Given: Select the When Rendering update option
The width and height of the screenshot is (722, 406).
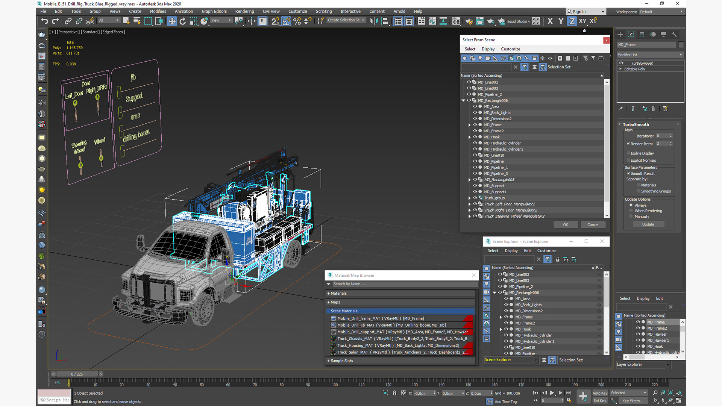Looking at the screenshot, I should [x=631, y=211].
